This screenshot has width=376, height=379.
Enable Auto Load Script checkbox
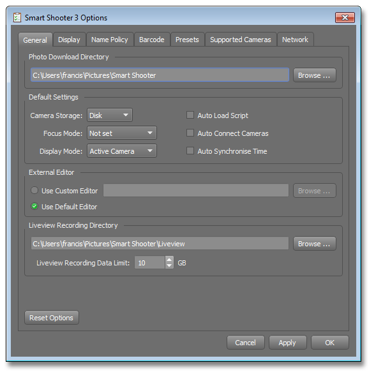190,115
